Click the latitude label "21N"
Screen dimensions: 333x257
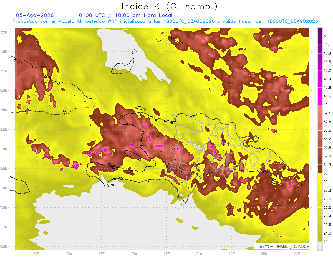tap(4, 71)
